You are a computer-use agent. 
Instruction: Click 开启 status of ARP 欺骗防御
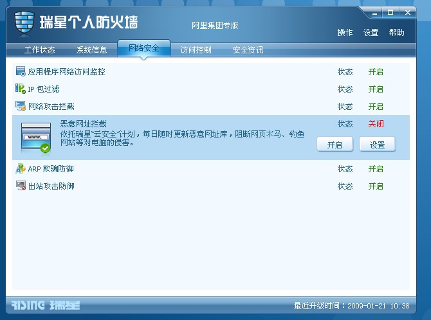pos(376,168)
